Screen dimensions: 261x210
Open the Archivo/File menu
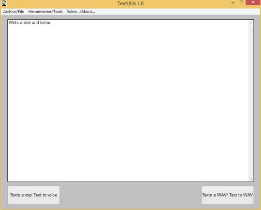(x=14, y=12)
